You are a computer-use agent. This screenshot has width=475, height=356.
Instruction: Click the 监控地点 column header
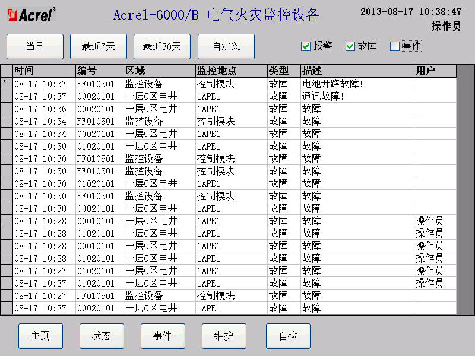tap(230, 71)
